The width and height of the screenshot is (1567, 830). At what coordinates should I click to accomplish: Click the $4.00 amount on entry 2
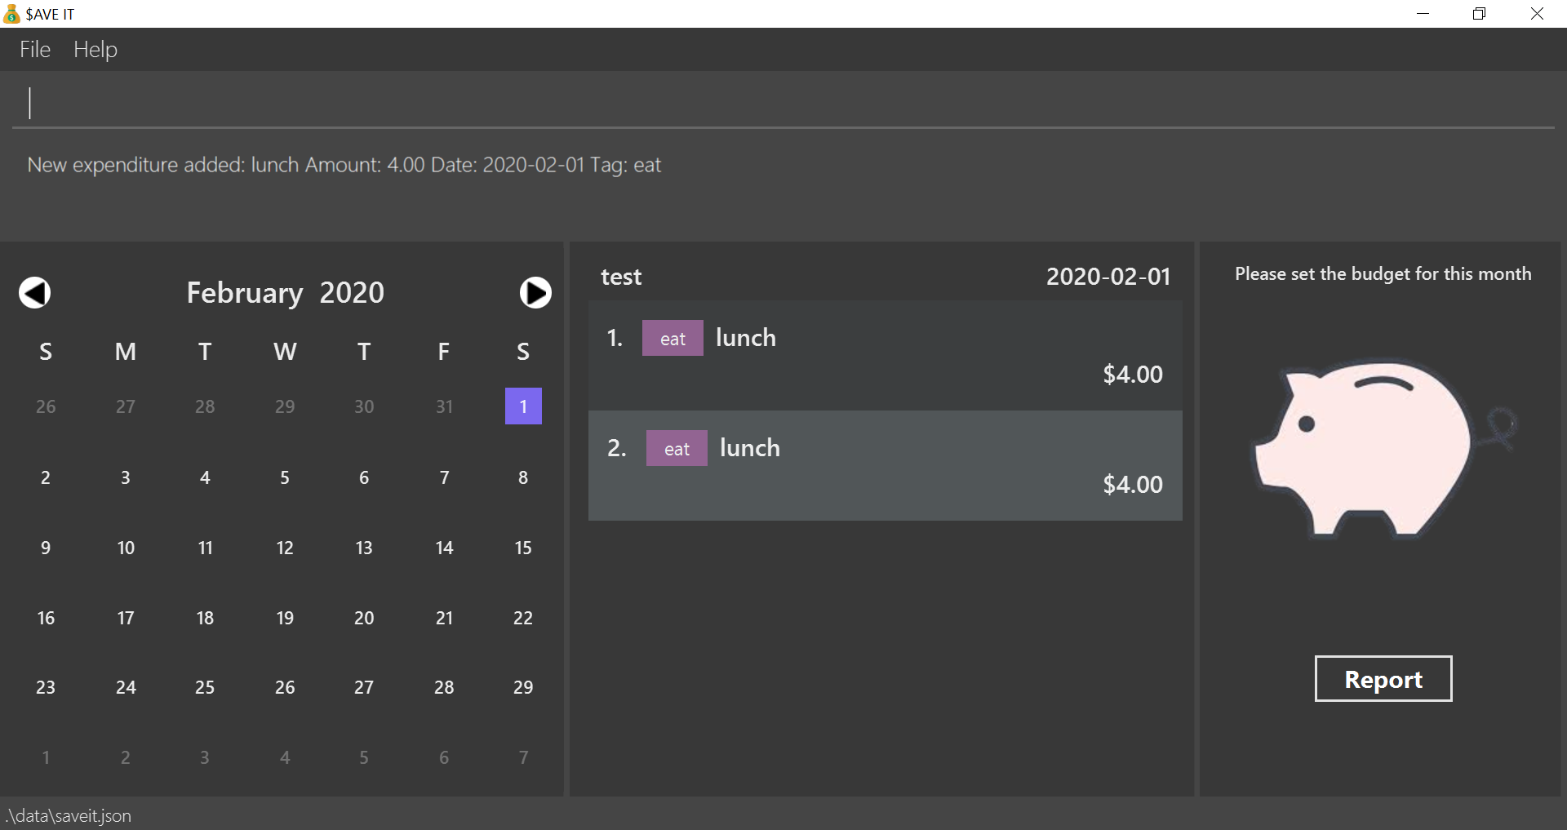(1133, 484)
